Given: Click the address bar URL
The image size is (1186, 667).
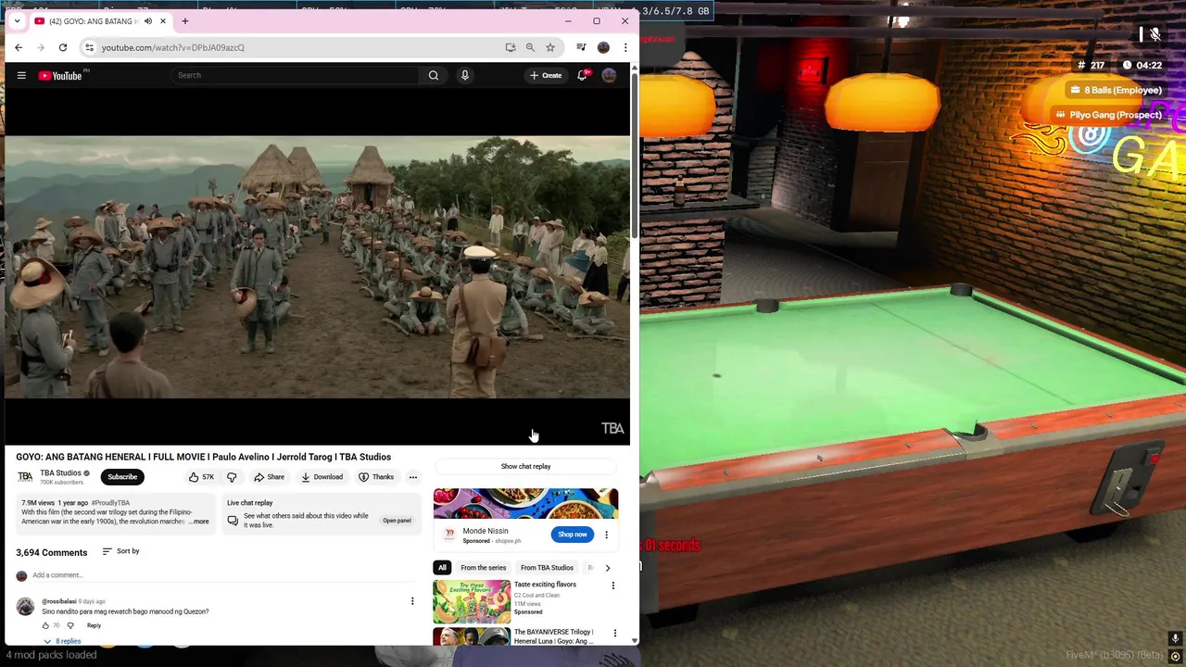Looking at the screenshot, I should click(173, 47).
